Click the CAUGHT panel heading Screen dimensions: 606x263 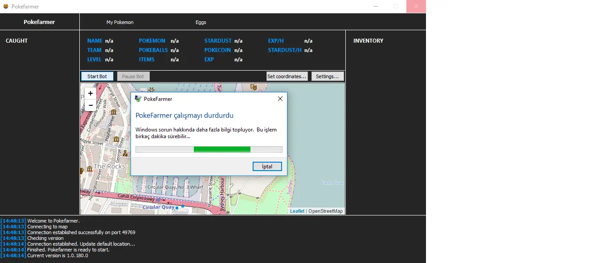(16, 40)
